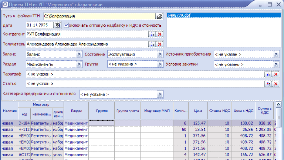
Task: Open the Категория предприятия изготовителя dropdown
Action: pyautogui.click(x=159, y=94)
